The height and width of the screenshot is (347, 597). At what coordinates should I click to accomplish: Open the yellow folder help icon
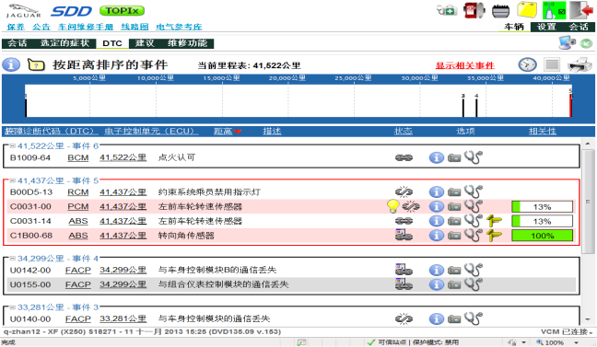[36, 65]
